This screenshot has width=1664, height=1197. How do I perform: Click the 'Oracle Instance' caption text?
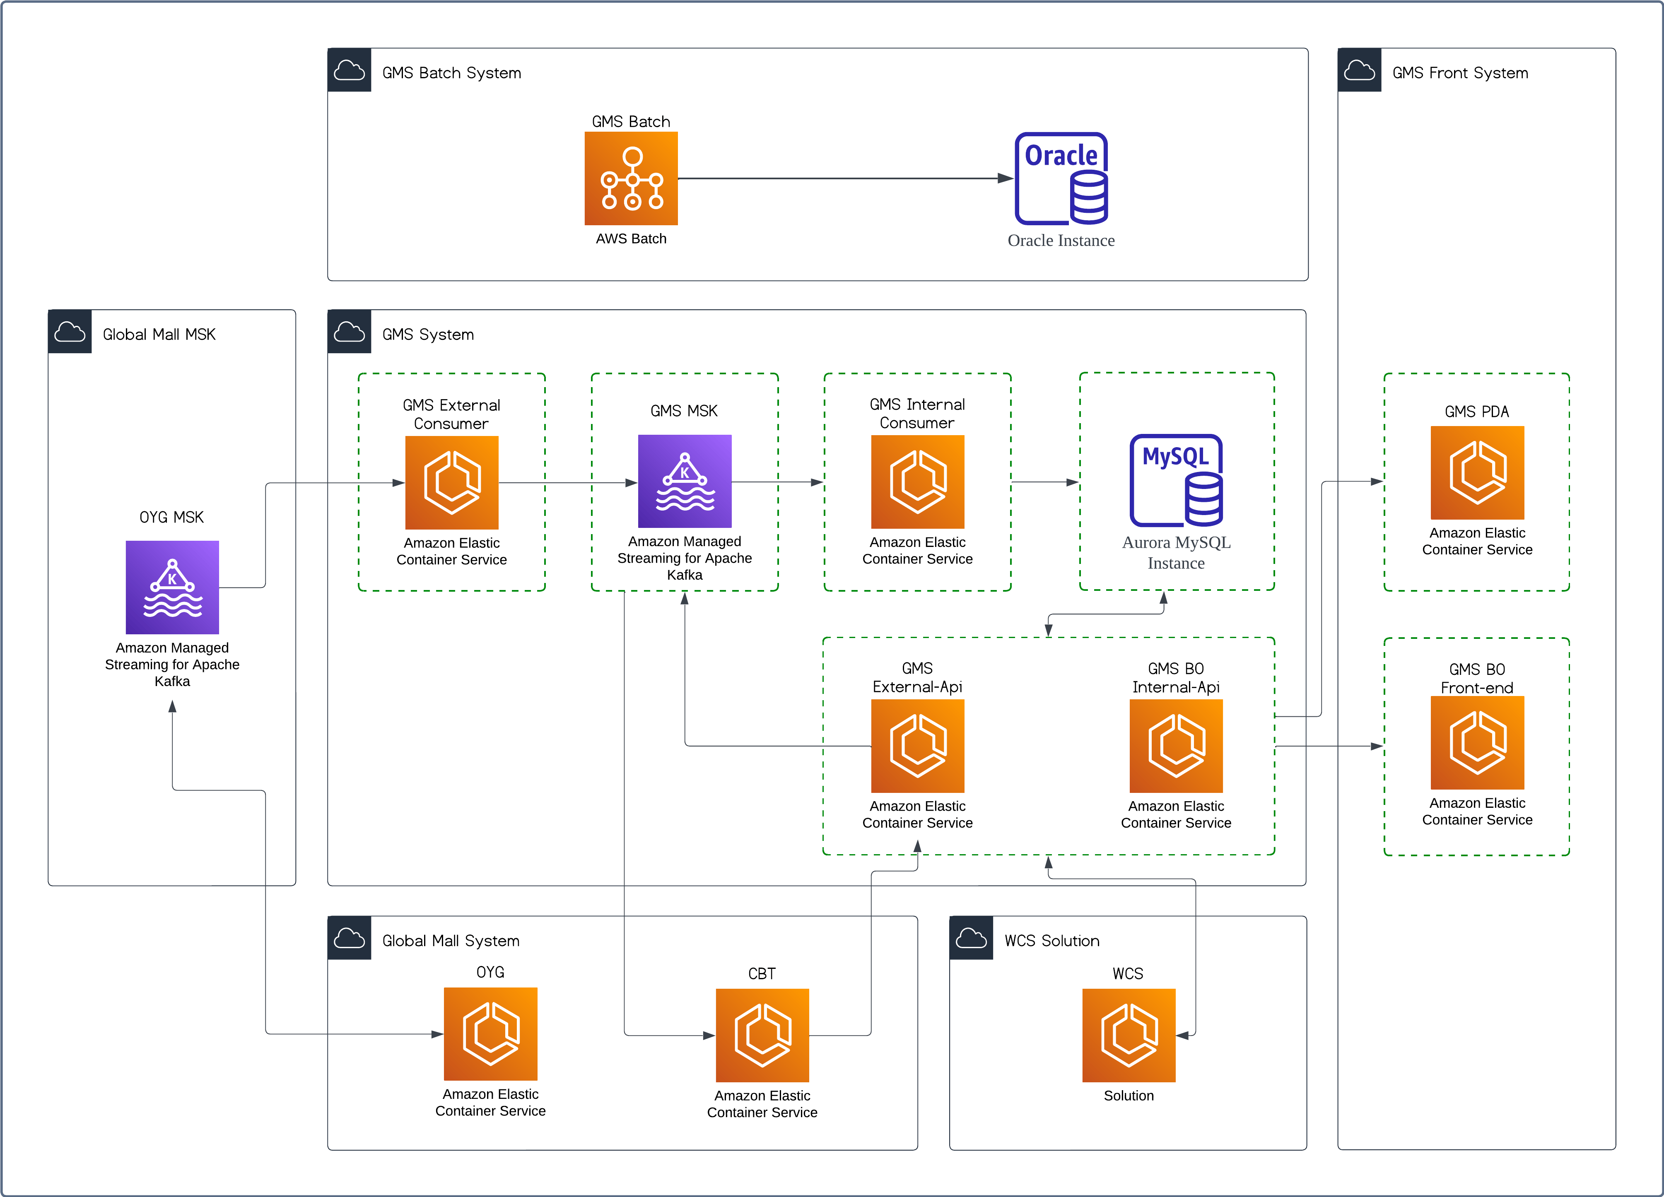pos(1061,241)
